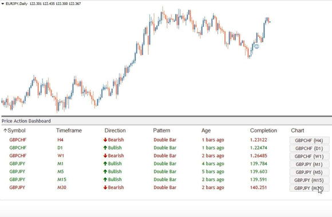Select the GBPCHF symbol in D1 row

pos(18,148)
